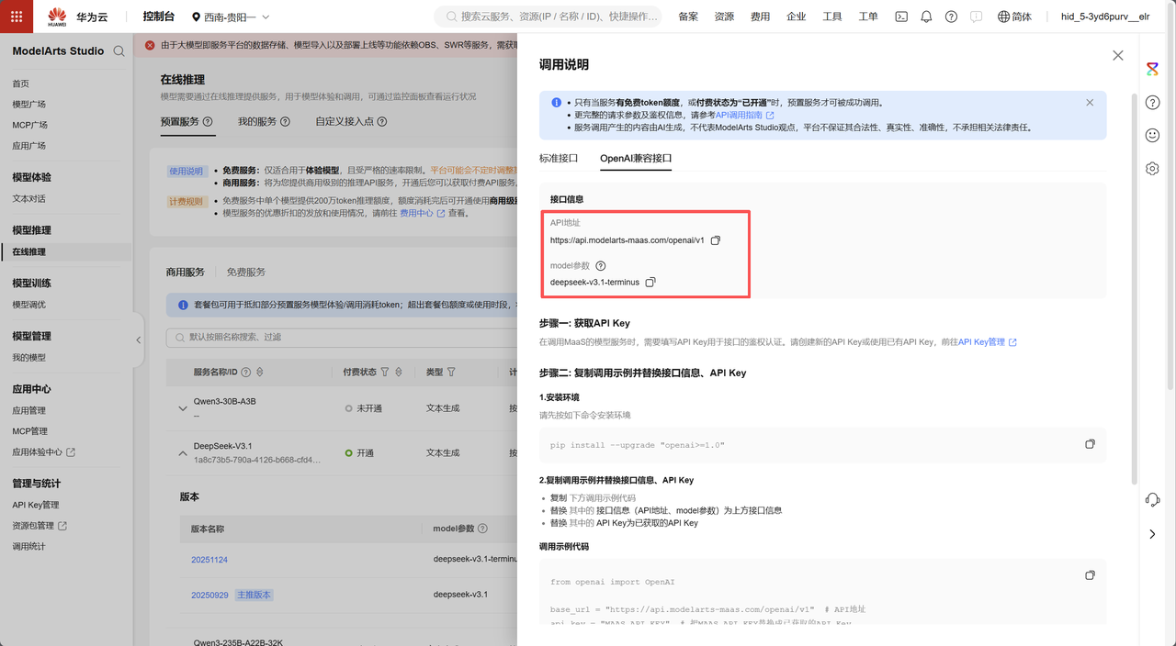
Task: Click the global search box
Action: tap(548, 17)
